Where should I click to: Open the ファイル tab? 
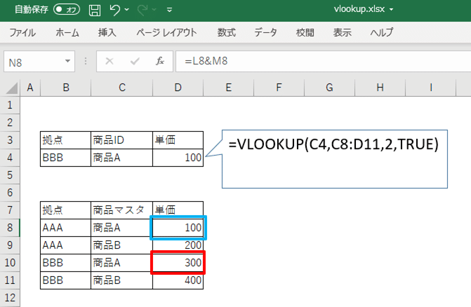22,32
